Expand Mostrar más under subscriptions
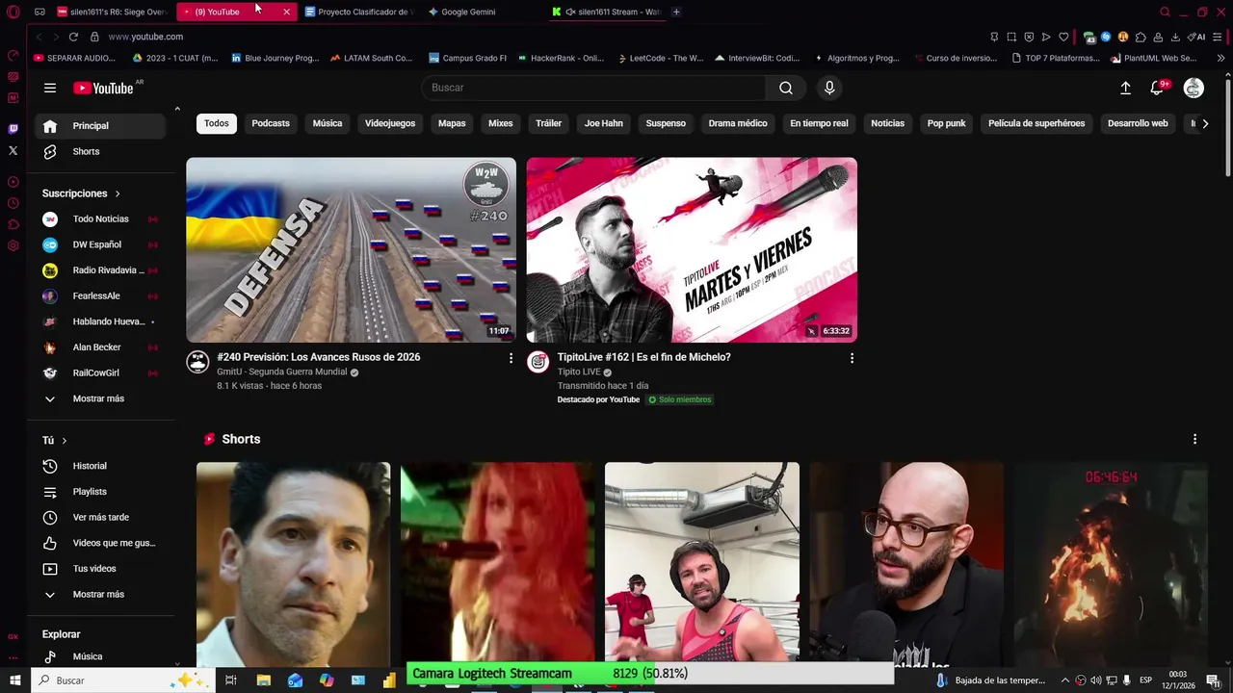The width and height of the screenshot is (1233, 693). click(x=100, y=398)
